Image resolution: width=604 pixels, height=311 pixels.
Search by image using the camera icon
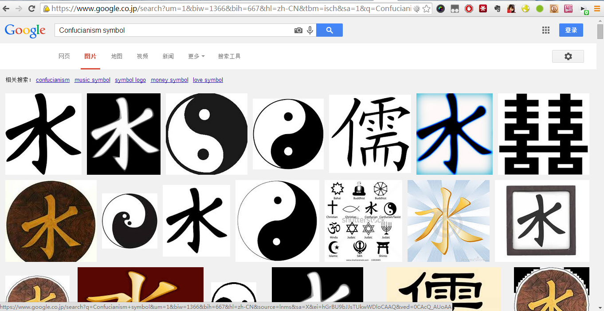298,30
